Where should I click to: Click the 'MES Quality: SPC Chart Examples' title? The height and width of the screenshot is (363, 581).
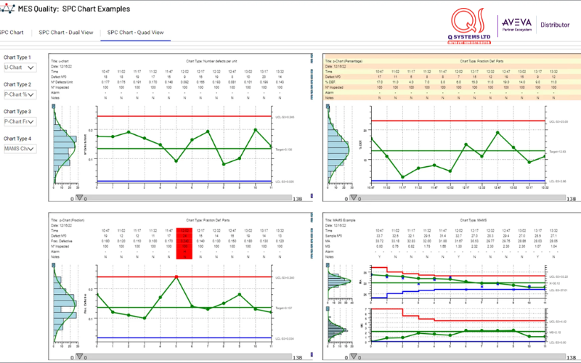(74, 9)
